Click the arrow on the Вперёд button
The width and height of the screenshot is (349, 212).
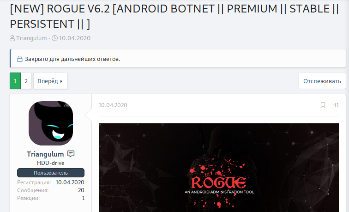click(x=61, y=81)
